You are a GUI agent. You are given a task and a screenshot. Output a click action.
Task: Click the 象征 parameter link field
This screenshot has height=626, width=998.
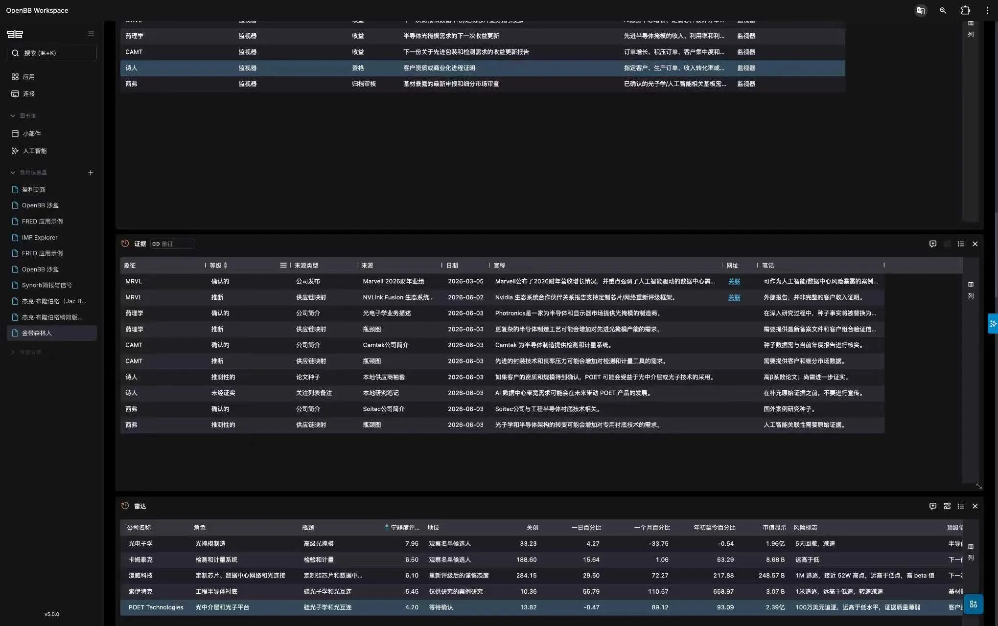pos(172,244)
